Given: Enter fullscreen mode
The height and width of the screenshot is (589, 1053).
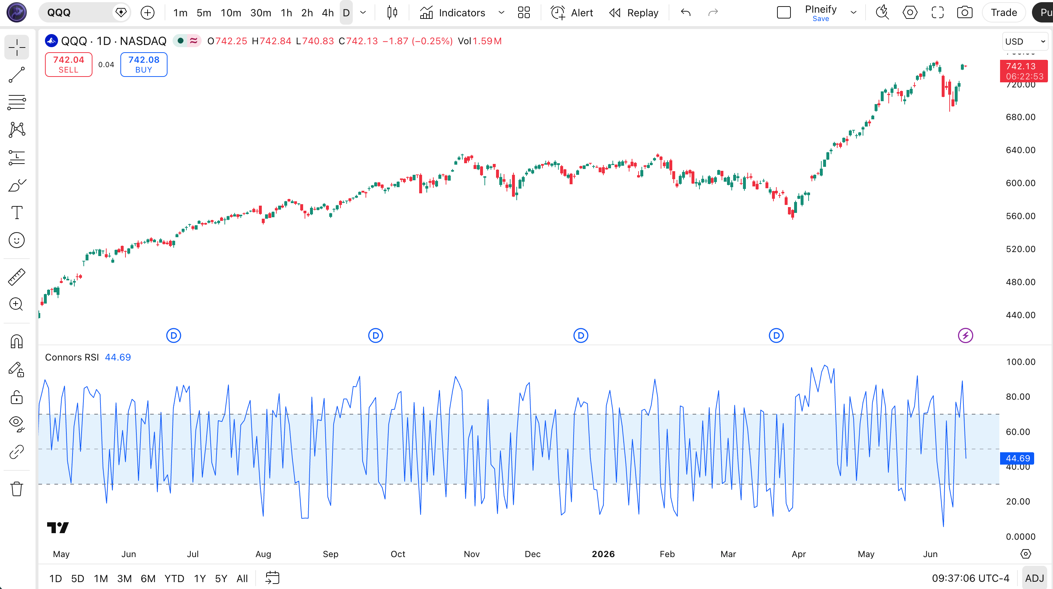Looking at the screenshot, I should click(x=937, y=13).
